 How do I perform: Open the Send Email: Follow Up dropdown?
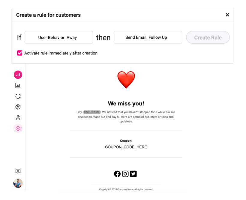click(148, 37)
